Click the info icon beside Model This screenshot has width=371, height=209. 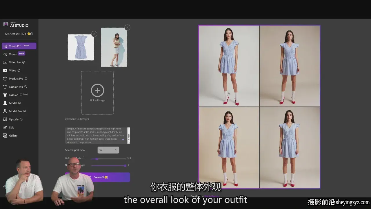pyautogui.click(x=19, y=103)
